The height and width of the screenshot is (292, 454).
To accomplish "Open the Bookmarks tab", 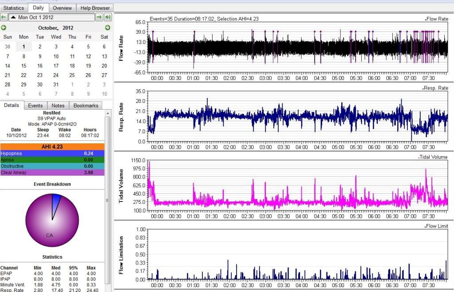I will (86, 106).
